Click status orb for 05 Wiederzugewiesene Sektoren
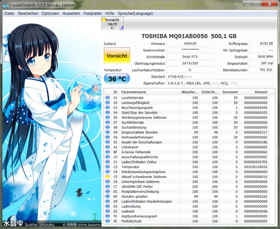The height and width of the screenshot is (229, 280). pos(107,118)
